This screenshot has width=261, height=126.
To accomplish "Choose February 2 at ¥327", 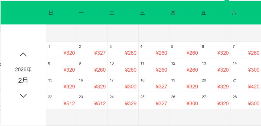I will 92,50.
